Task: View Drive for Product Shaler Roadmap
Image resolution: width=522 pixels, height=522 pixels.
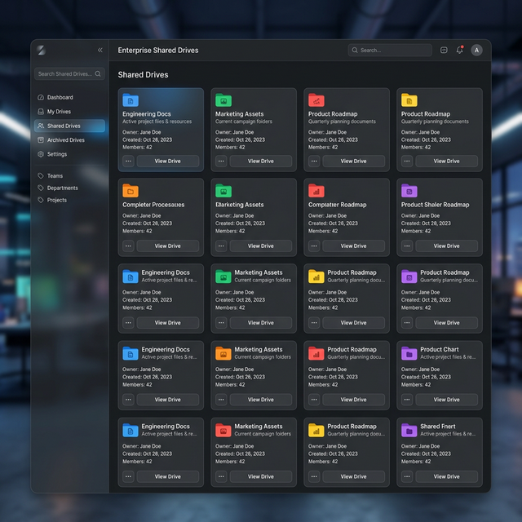Action: tap(446, 246)
